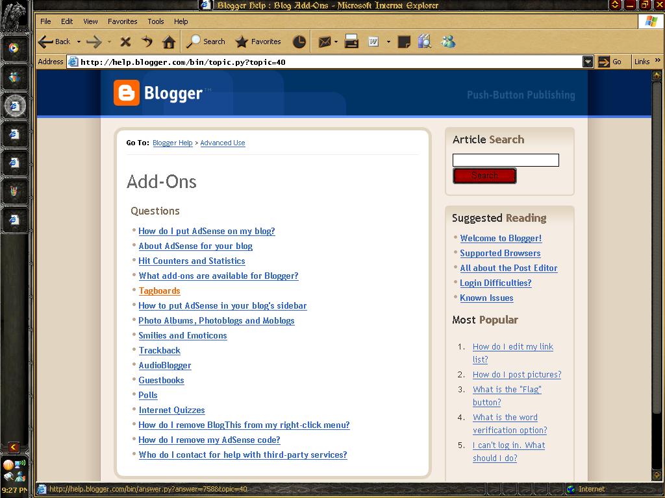Screen dimensions: 665x498
Task: Open Hit Counters and Statistics link
Action: coord(192,261)
